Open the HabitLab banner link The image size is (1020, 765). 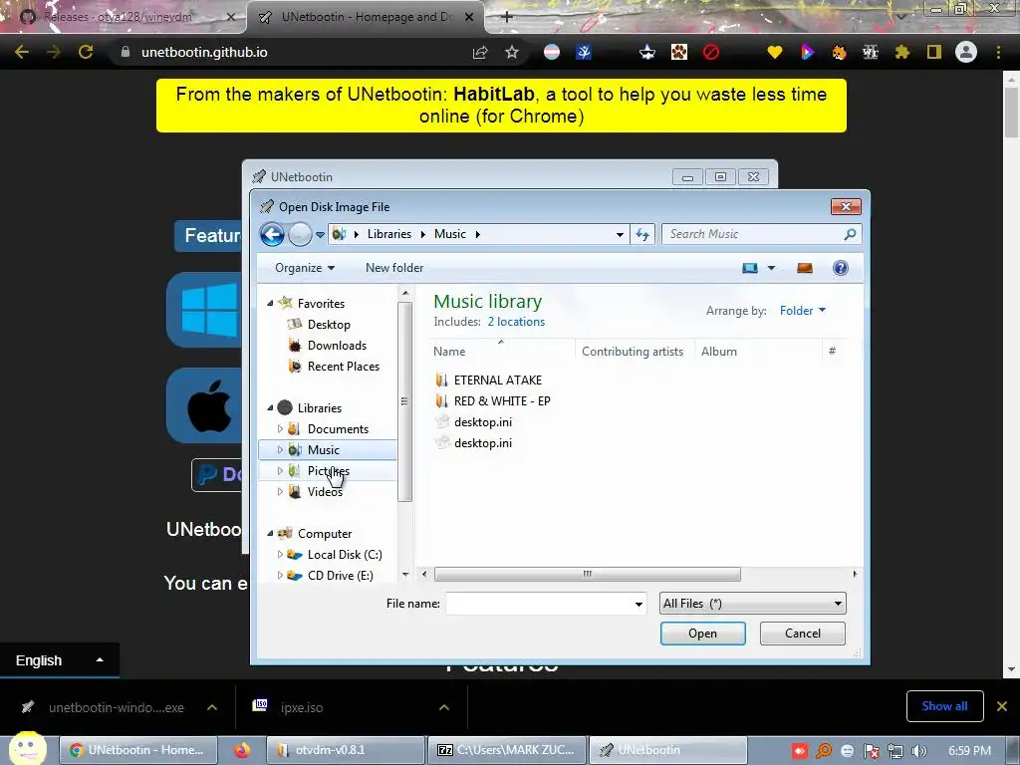[x=501, y=106]
